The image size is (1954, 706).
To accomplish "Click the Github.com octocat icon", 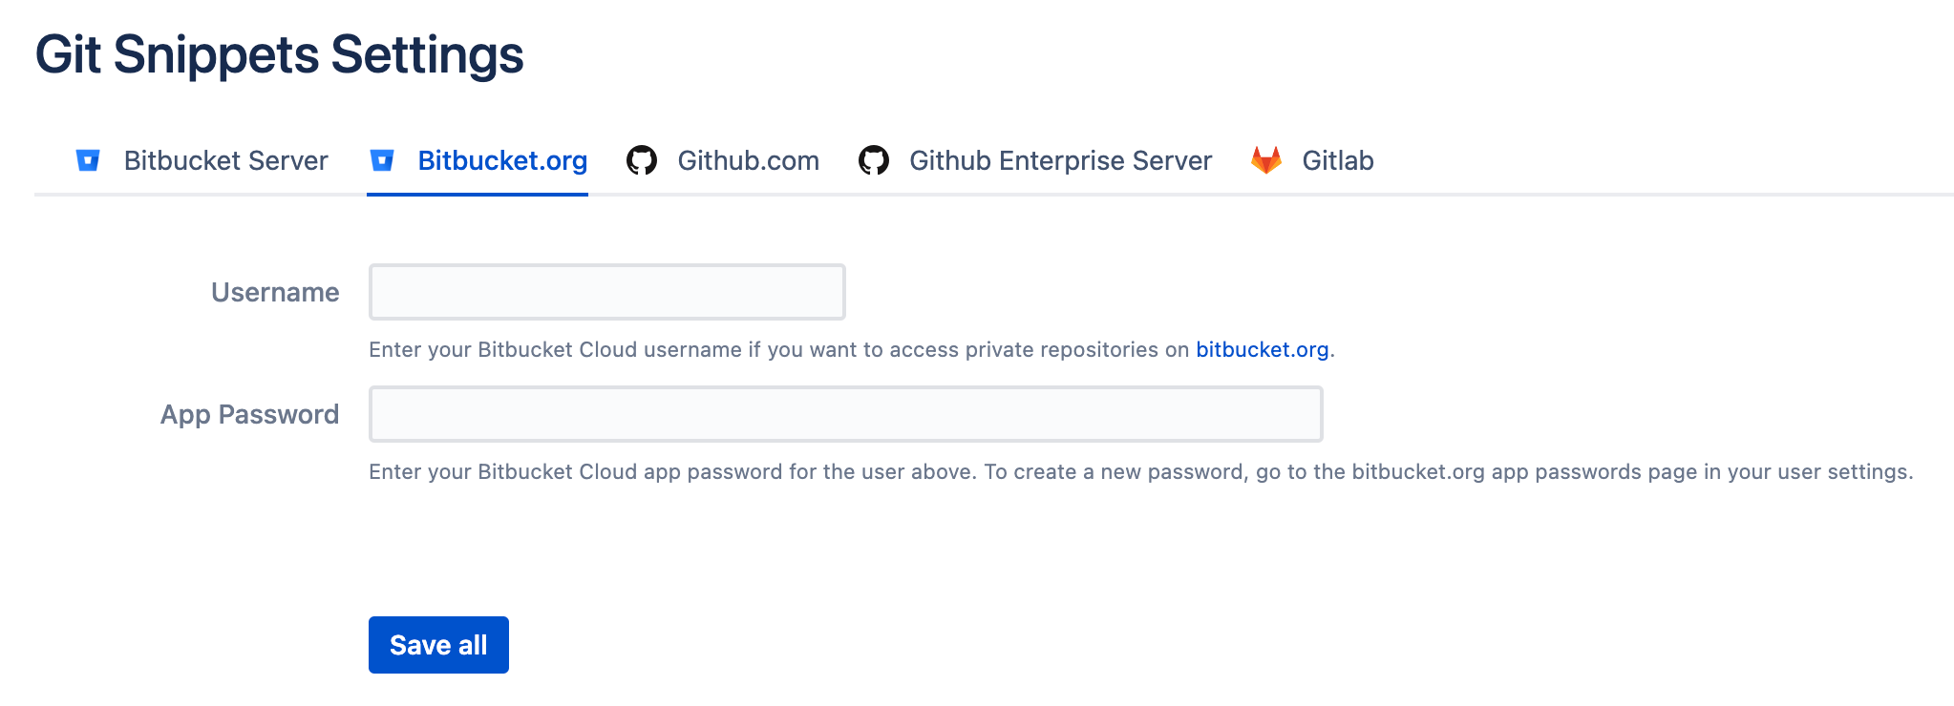I will 642,160.
